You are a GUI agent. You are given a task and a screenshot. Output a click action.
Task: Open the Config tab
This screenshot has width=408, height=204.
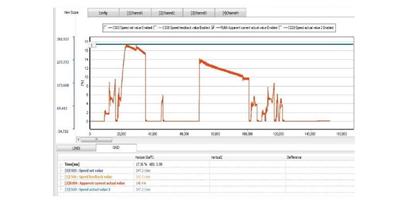tap(103, 12)
